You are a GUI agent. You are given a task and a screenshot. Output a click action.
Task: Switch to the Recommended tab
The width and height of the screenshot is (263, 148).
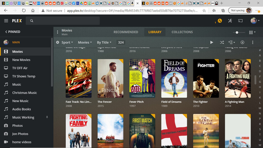[x=126, y=32]
